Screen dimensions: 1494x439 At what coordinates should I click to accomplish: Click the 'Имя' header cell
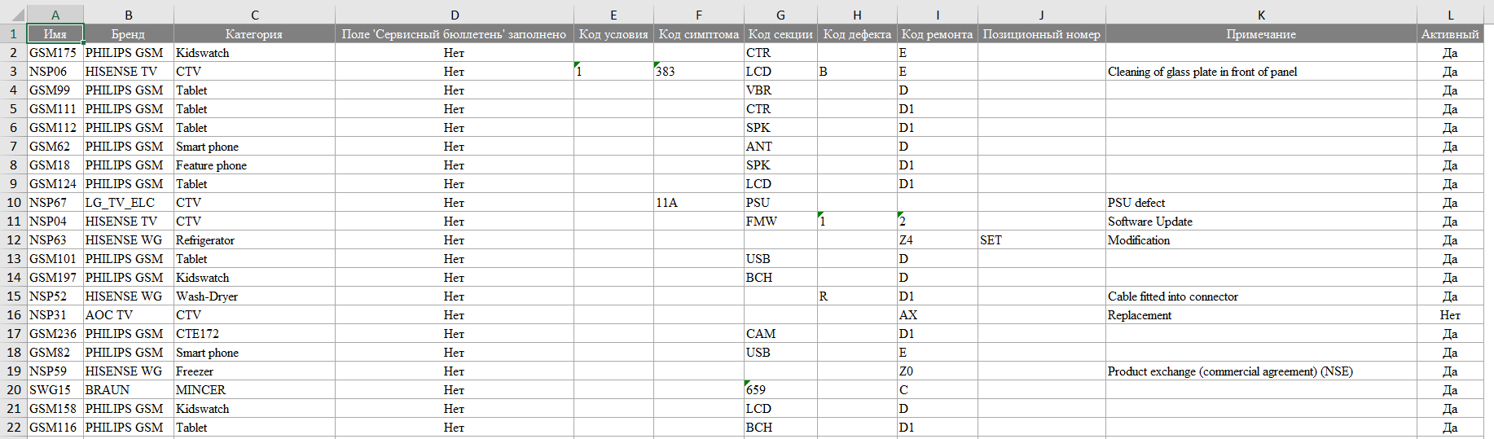pos(55,33)
